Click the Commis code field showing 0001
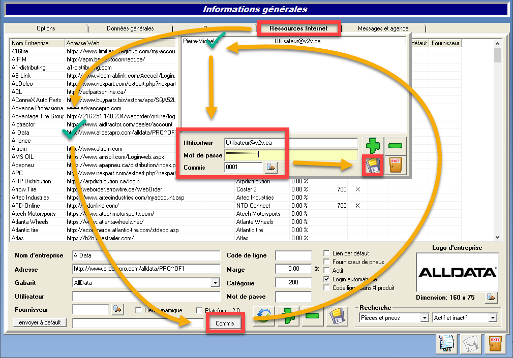 click(244, 167)
